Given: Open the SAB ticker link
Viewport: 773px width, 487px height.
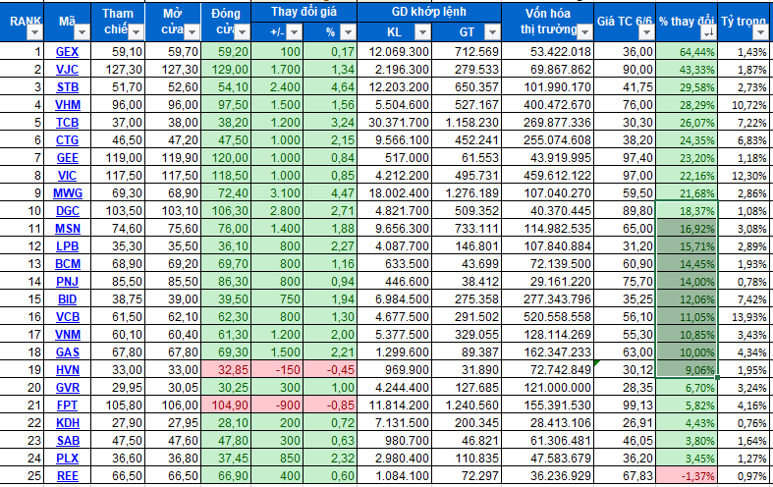Looking at the screenshot, I should 68,441.
